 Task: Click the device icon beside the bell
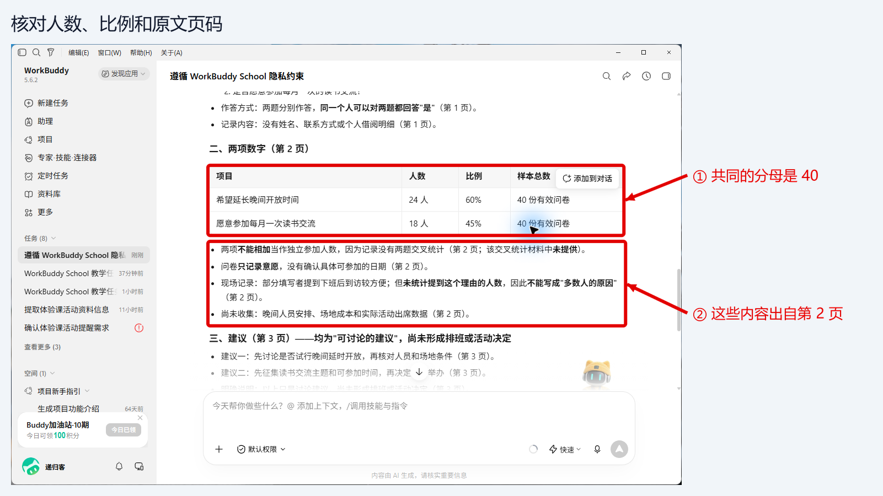pyautogui.click(x=139, y=466)
